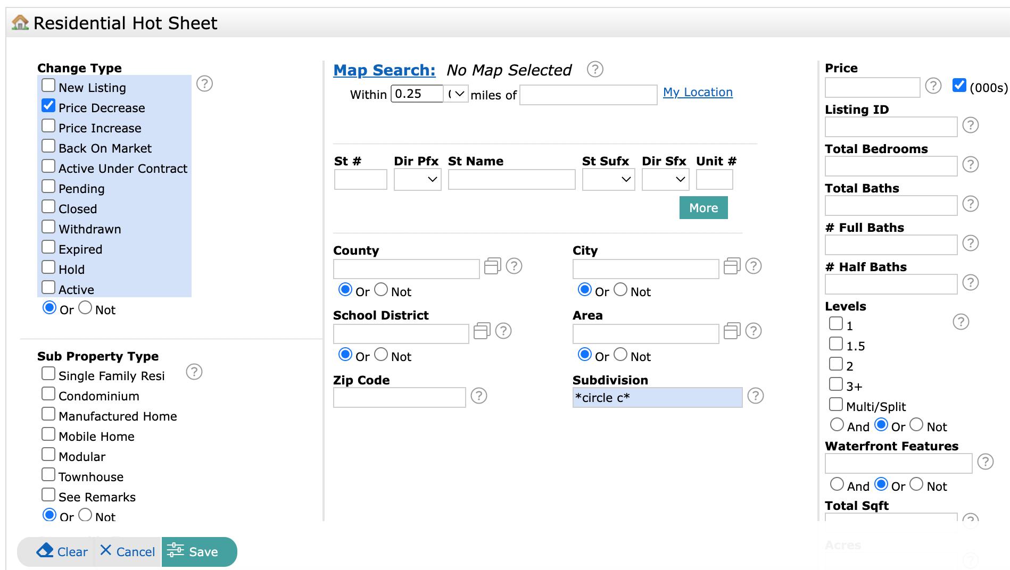
Task: Click into the Subdivision text field
Action: [657, 398]
